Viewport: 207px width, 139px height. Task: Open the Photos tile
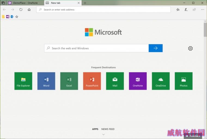(x=184, y=81)
